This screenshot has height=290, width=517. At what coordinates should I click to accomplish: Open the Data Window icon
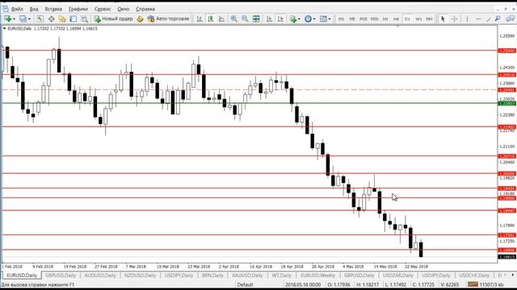51,19
